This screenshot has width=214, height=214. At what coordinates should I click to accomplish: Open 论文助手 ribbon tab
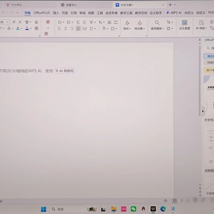(x=156, y=13)
